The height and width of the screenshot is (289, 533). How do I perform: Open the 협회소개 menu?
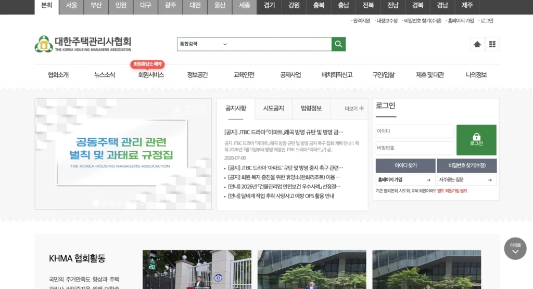[x=58, y=75]
